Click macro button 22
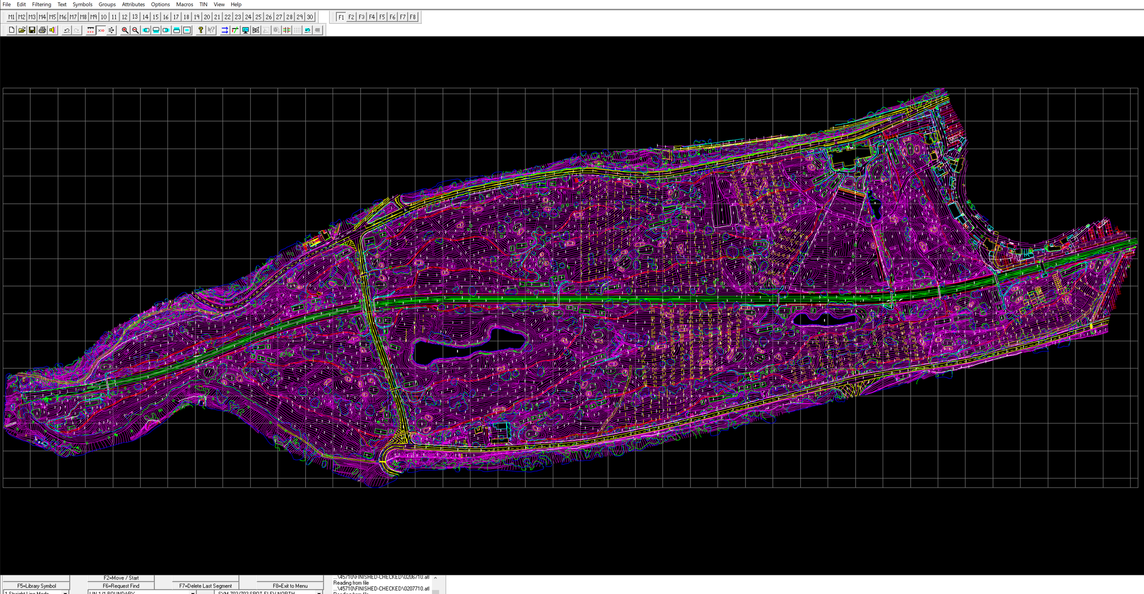The image size is (1144, 594). click(227, 17)
